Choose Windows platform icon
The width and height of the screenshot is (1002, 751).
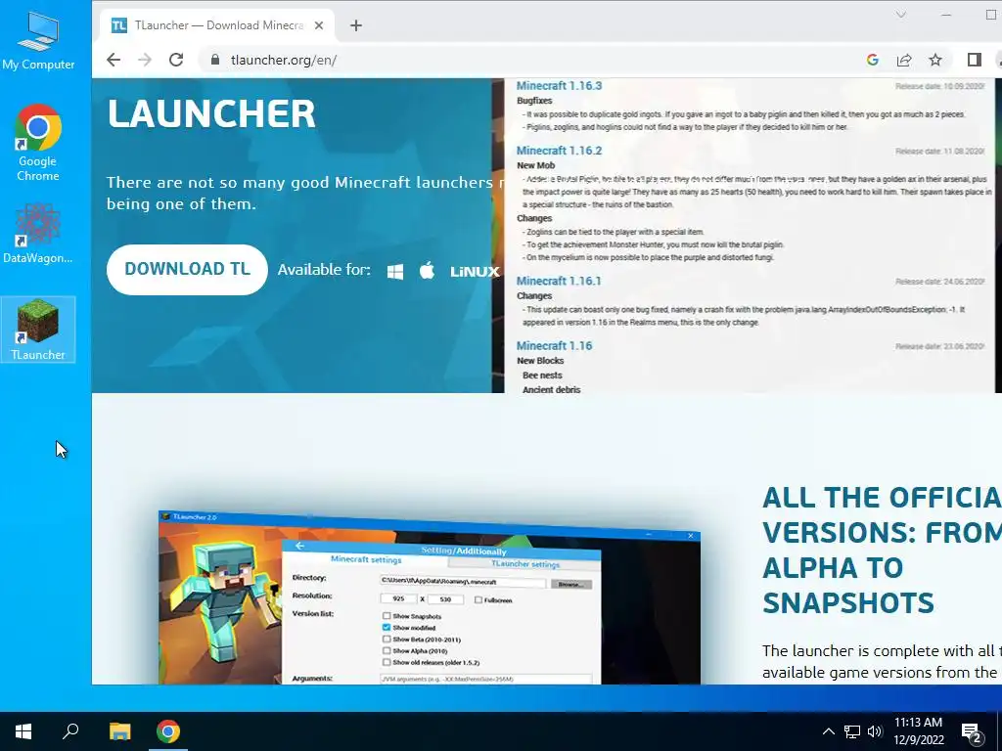coord(395,272)
